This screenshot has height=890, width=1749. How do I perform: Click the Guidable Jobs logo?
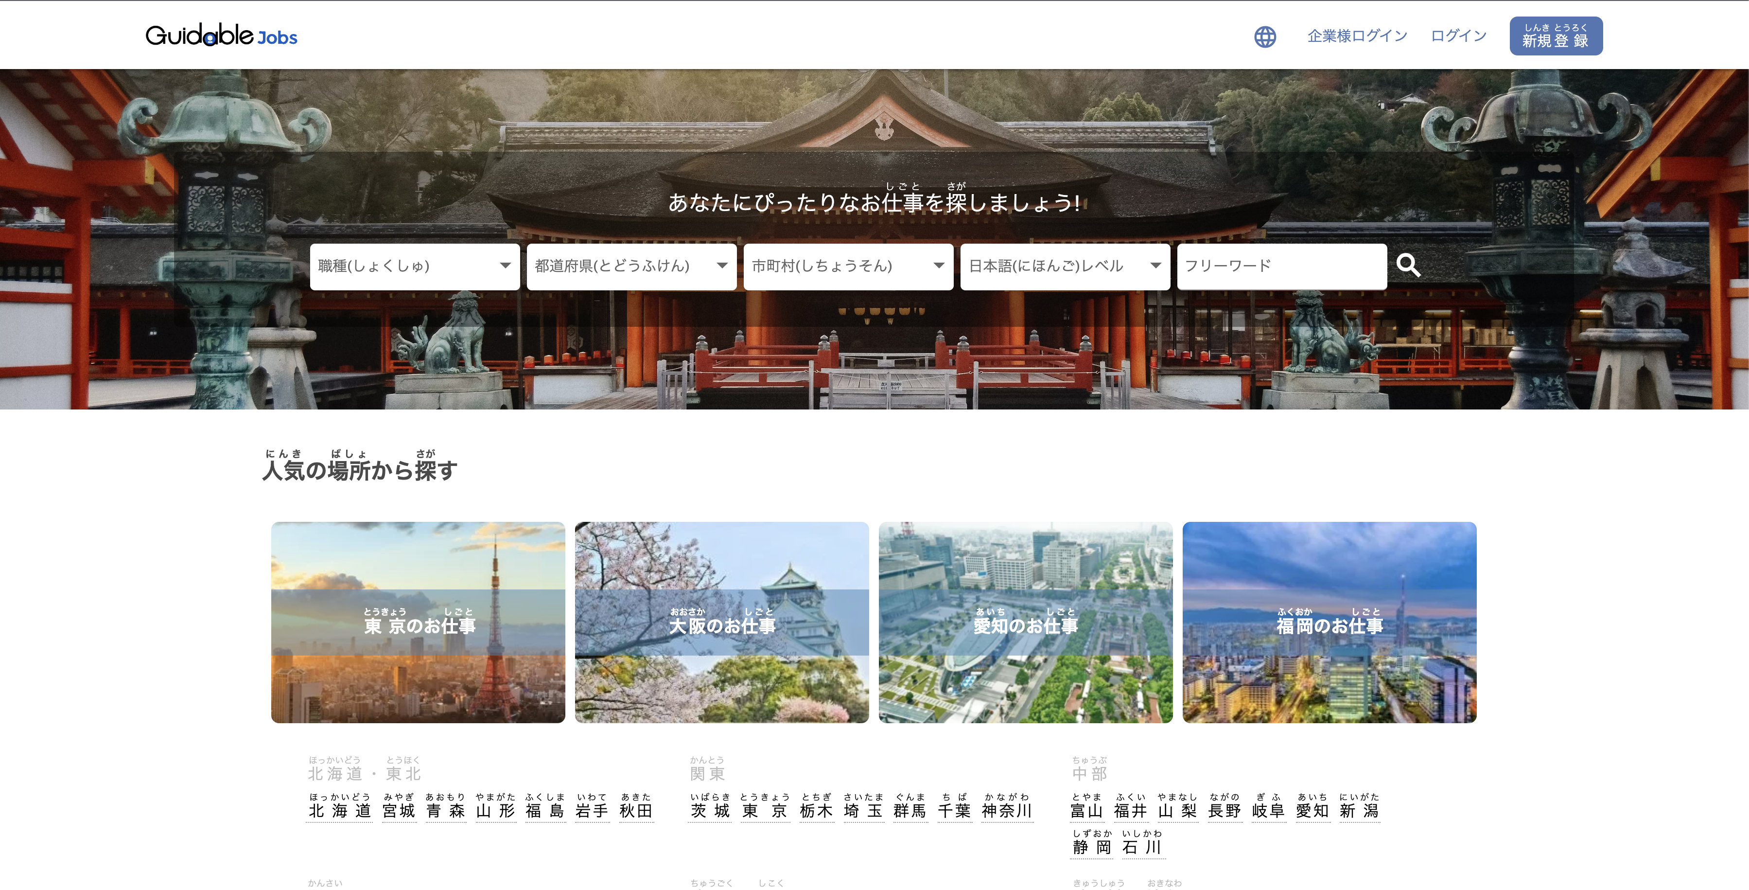point(221,36)
